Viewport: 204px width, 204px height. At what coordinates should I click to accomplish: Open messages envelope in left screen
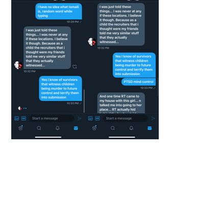pos(76,128)
